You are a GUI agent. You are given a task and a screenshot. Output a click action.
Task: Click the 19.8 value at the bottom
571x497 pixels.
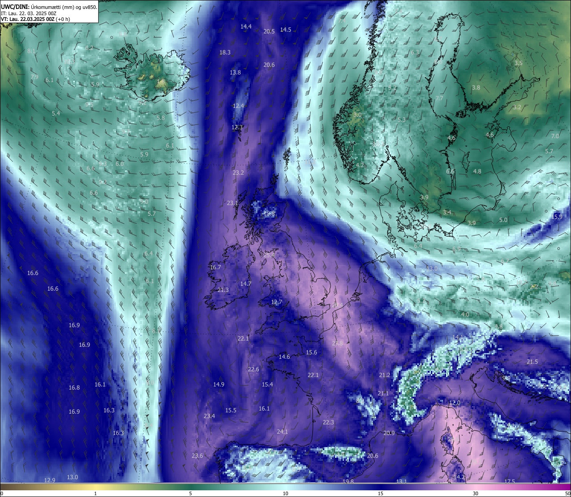tap(348, 482)
